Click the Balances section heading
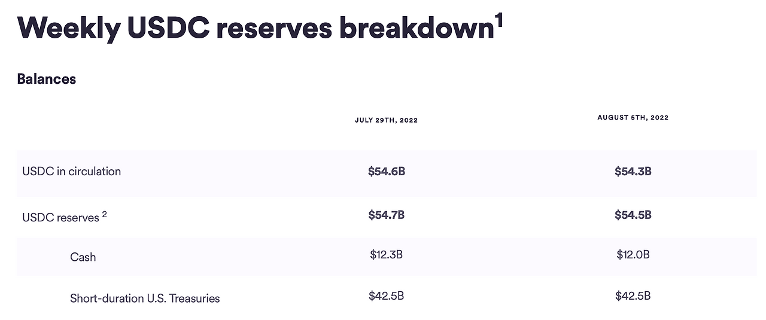 coord(47,79)
